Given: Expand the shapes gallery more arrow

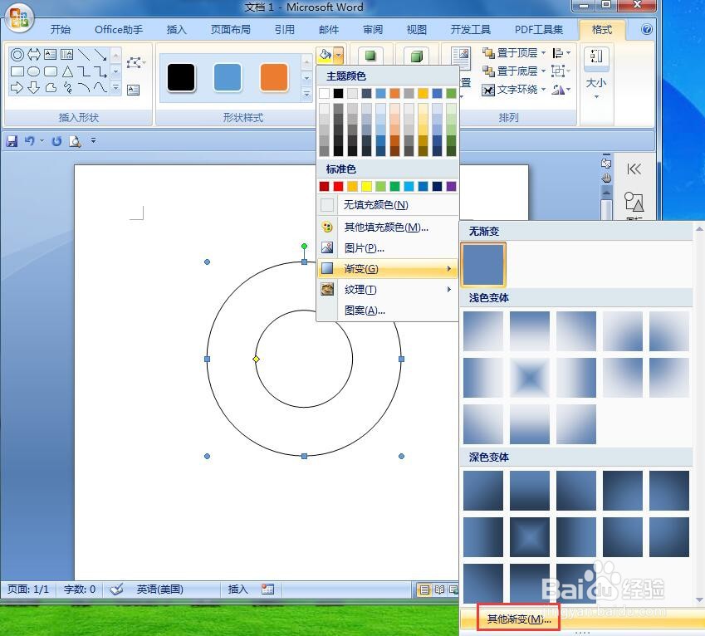Looking at the screenshot, I should click(116, 87).
